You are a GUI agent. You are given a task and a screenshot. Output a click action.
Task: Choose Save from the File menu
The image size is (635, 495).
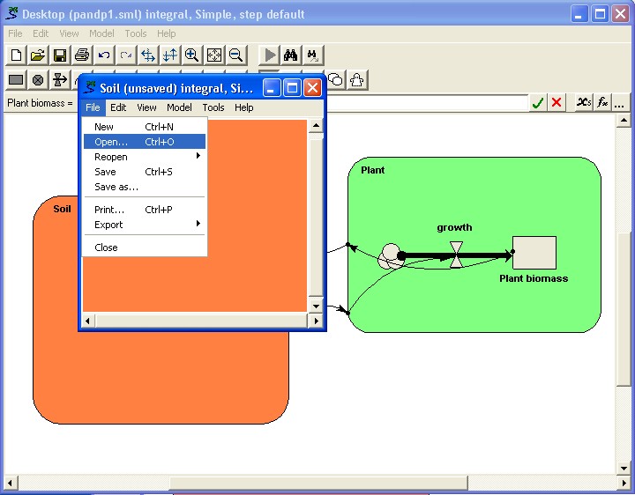pos(145,172)
